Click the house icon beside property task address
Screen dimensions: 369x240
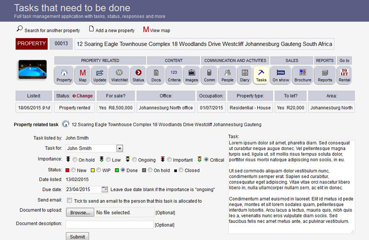click(66, 124)
